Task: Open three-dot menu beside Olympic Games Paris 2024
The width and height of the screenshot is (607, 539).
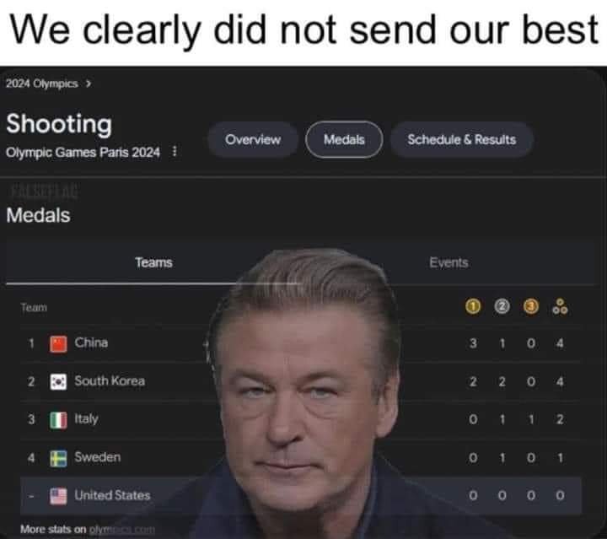Action: pyautogui.click(x=175, y=151)
